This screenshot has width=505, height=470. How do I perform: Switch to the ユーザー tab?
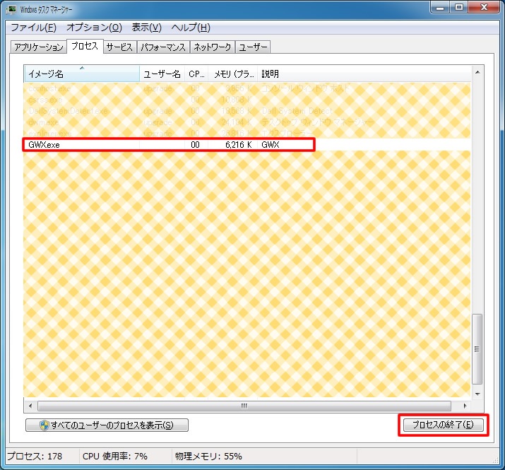253,47
